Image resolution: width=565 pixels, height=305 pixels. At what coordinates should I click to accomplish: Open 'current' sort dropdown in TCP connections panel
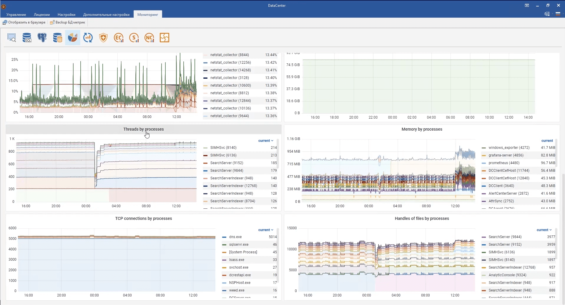[x=266, y=230]
